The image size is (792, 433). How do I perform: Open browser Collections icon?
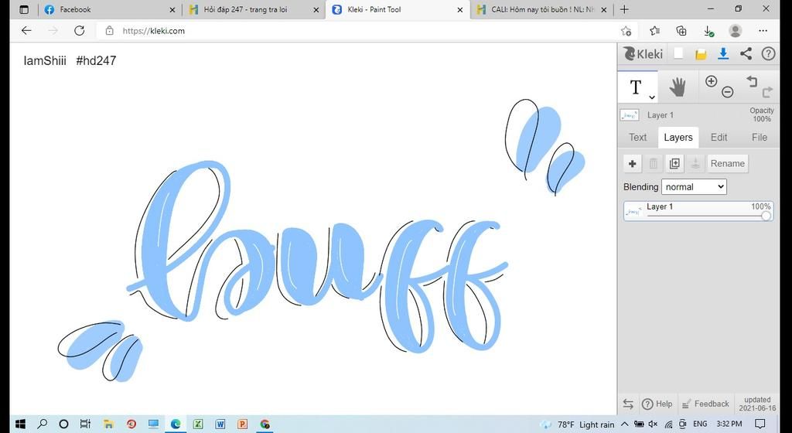click(x=681, y=31)
